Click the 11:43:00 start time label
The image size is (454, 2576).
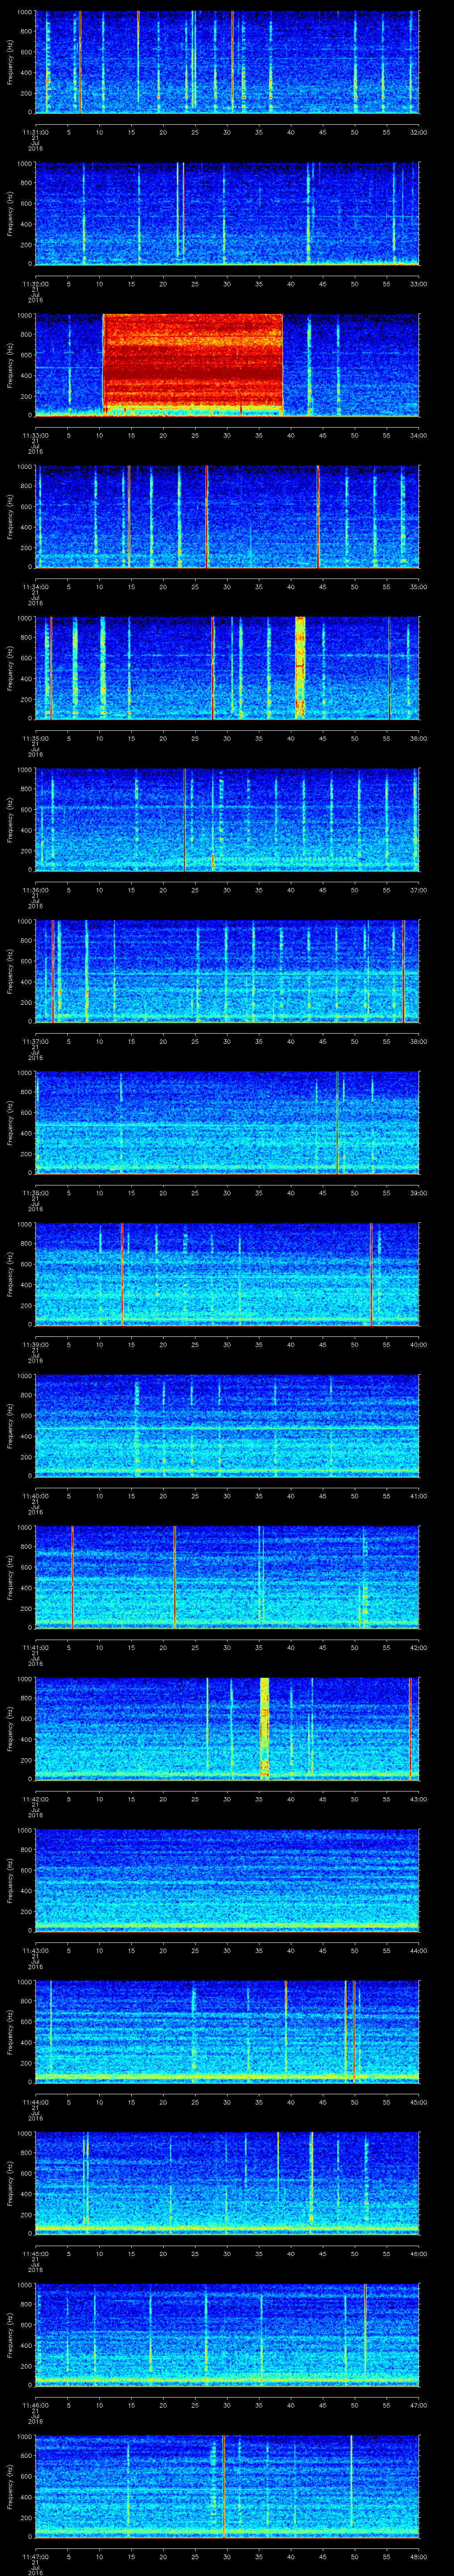[x=35, y=1950]
